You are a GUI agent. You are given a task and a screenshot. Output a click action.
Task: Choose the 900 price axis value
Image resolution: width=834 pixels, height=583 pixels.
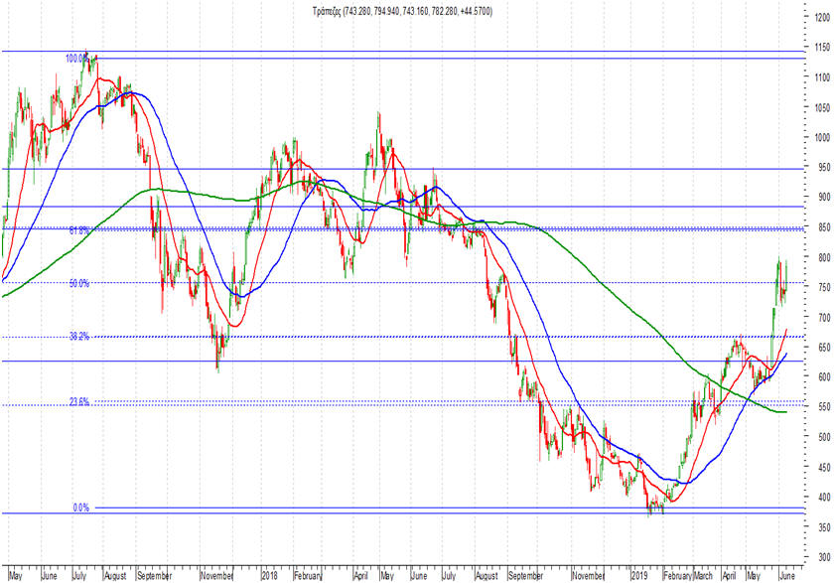[824, 197]
